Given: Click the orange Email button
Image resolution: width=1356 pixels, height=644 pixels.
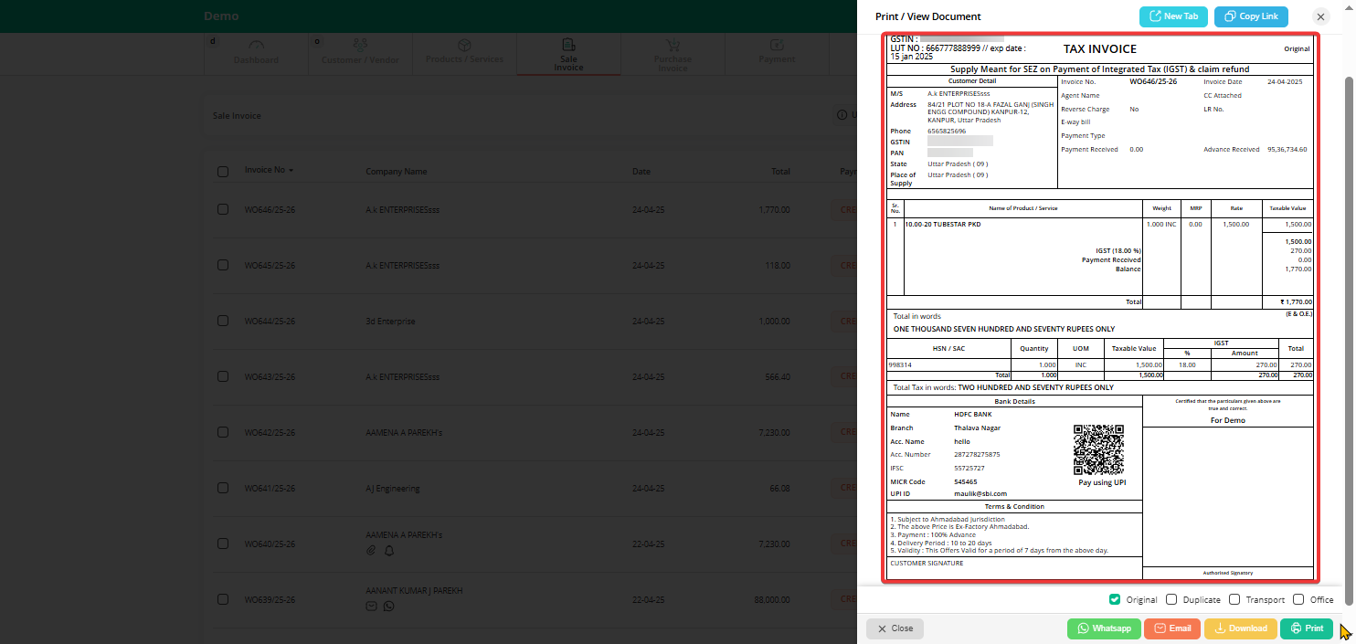Looking at the screenshot, I should click(1171, 628).
